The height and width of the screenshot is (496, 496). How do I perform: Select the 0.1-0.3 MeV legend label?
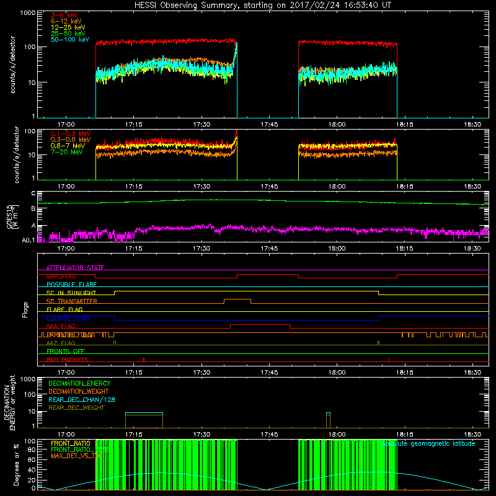(71, 133)
